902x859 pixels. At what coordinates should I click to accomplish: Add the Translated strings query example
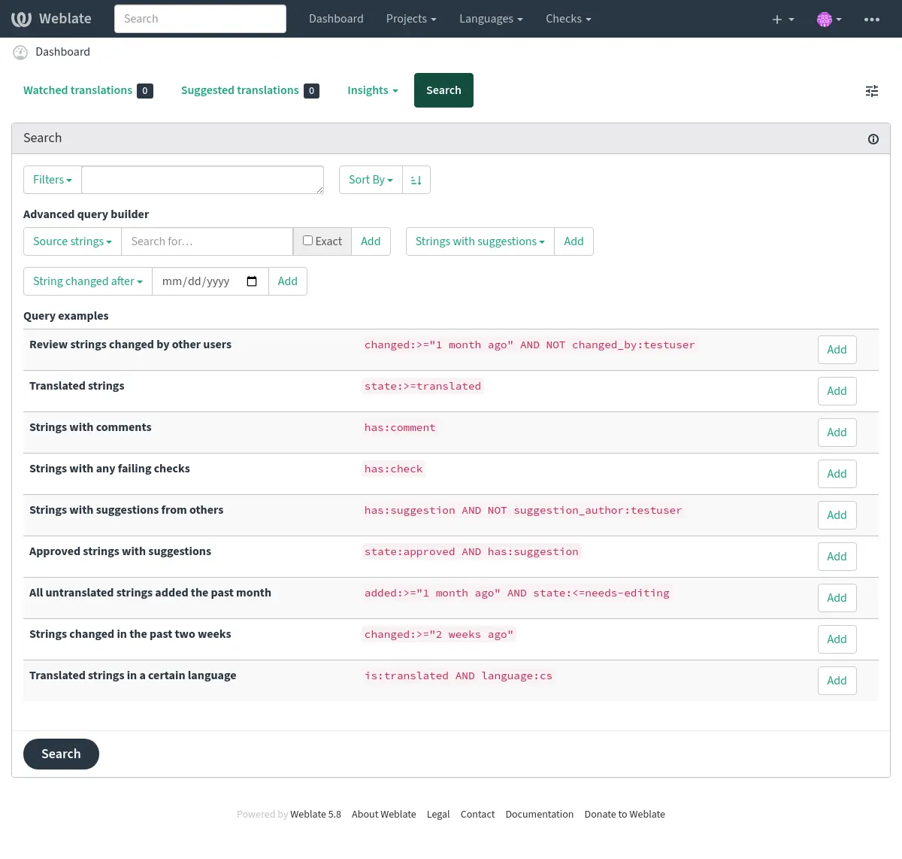coord(837,391)
